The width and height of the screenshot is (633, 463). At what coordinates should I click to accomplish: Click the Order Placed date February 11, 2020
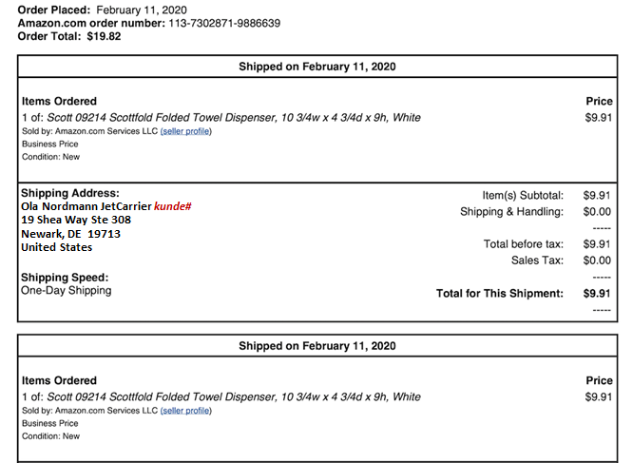pos(142,10)
